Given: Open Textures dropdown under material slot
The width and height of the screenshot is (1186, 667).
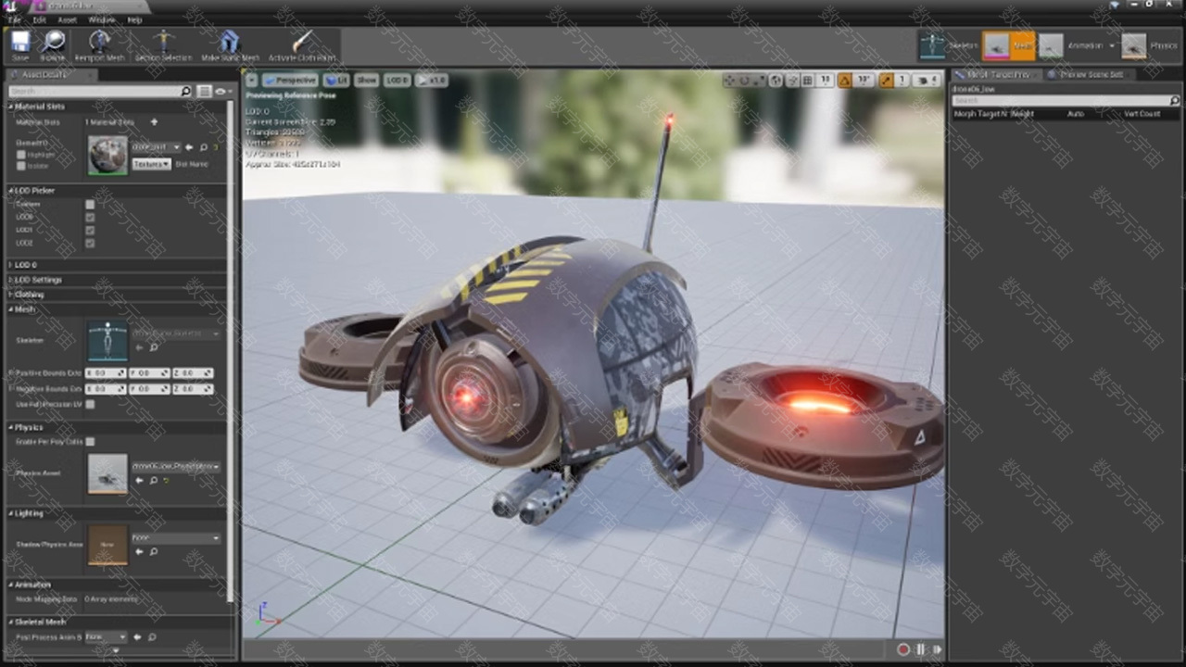Looking at the screenshot, I should [x=151, y=164].
